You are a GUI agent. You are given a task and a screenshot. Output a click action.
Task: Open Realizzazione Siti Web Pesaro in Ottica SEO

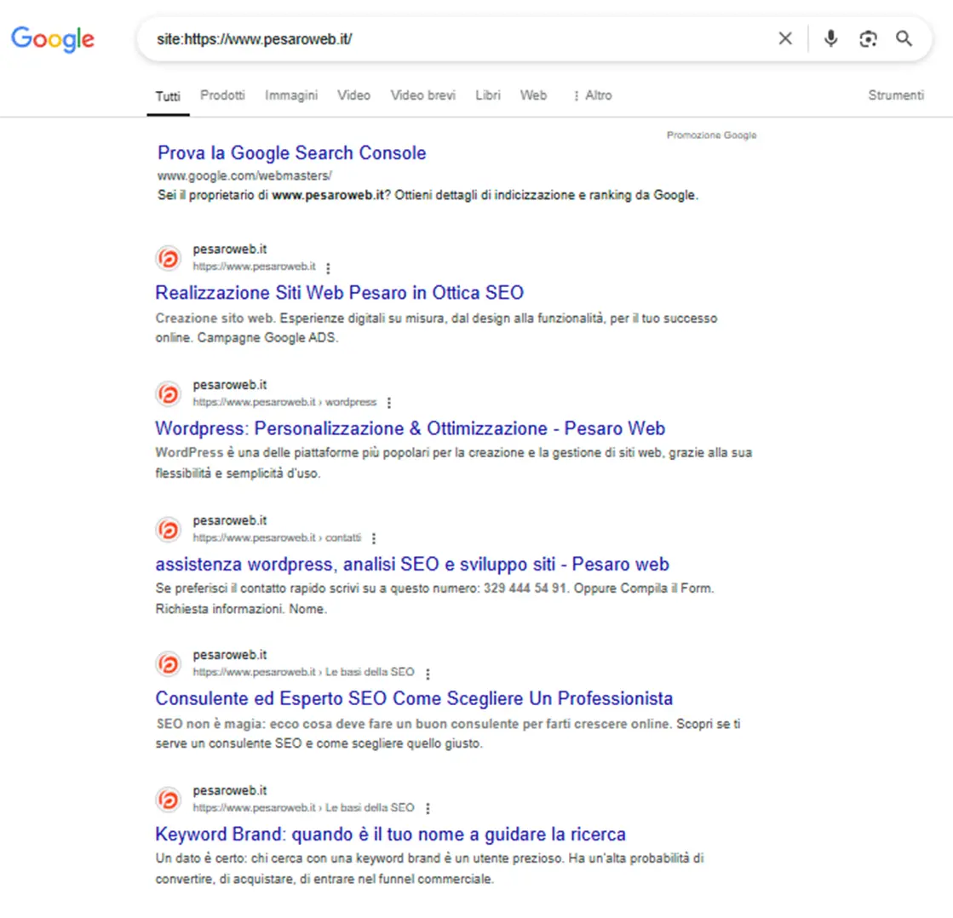point(339,293)
